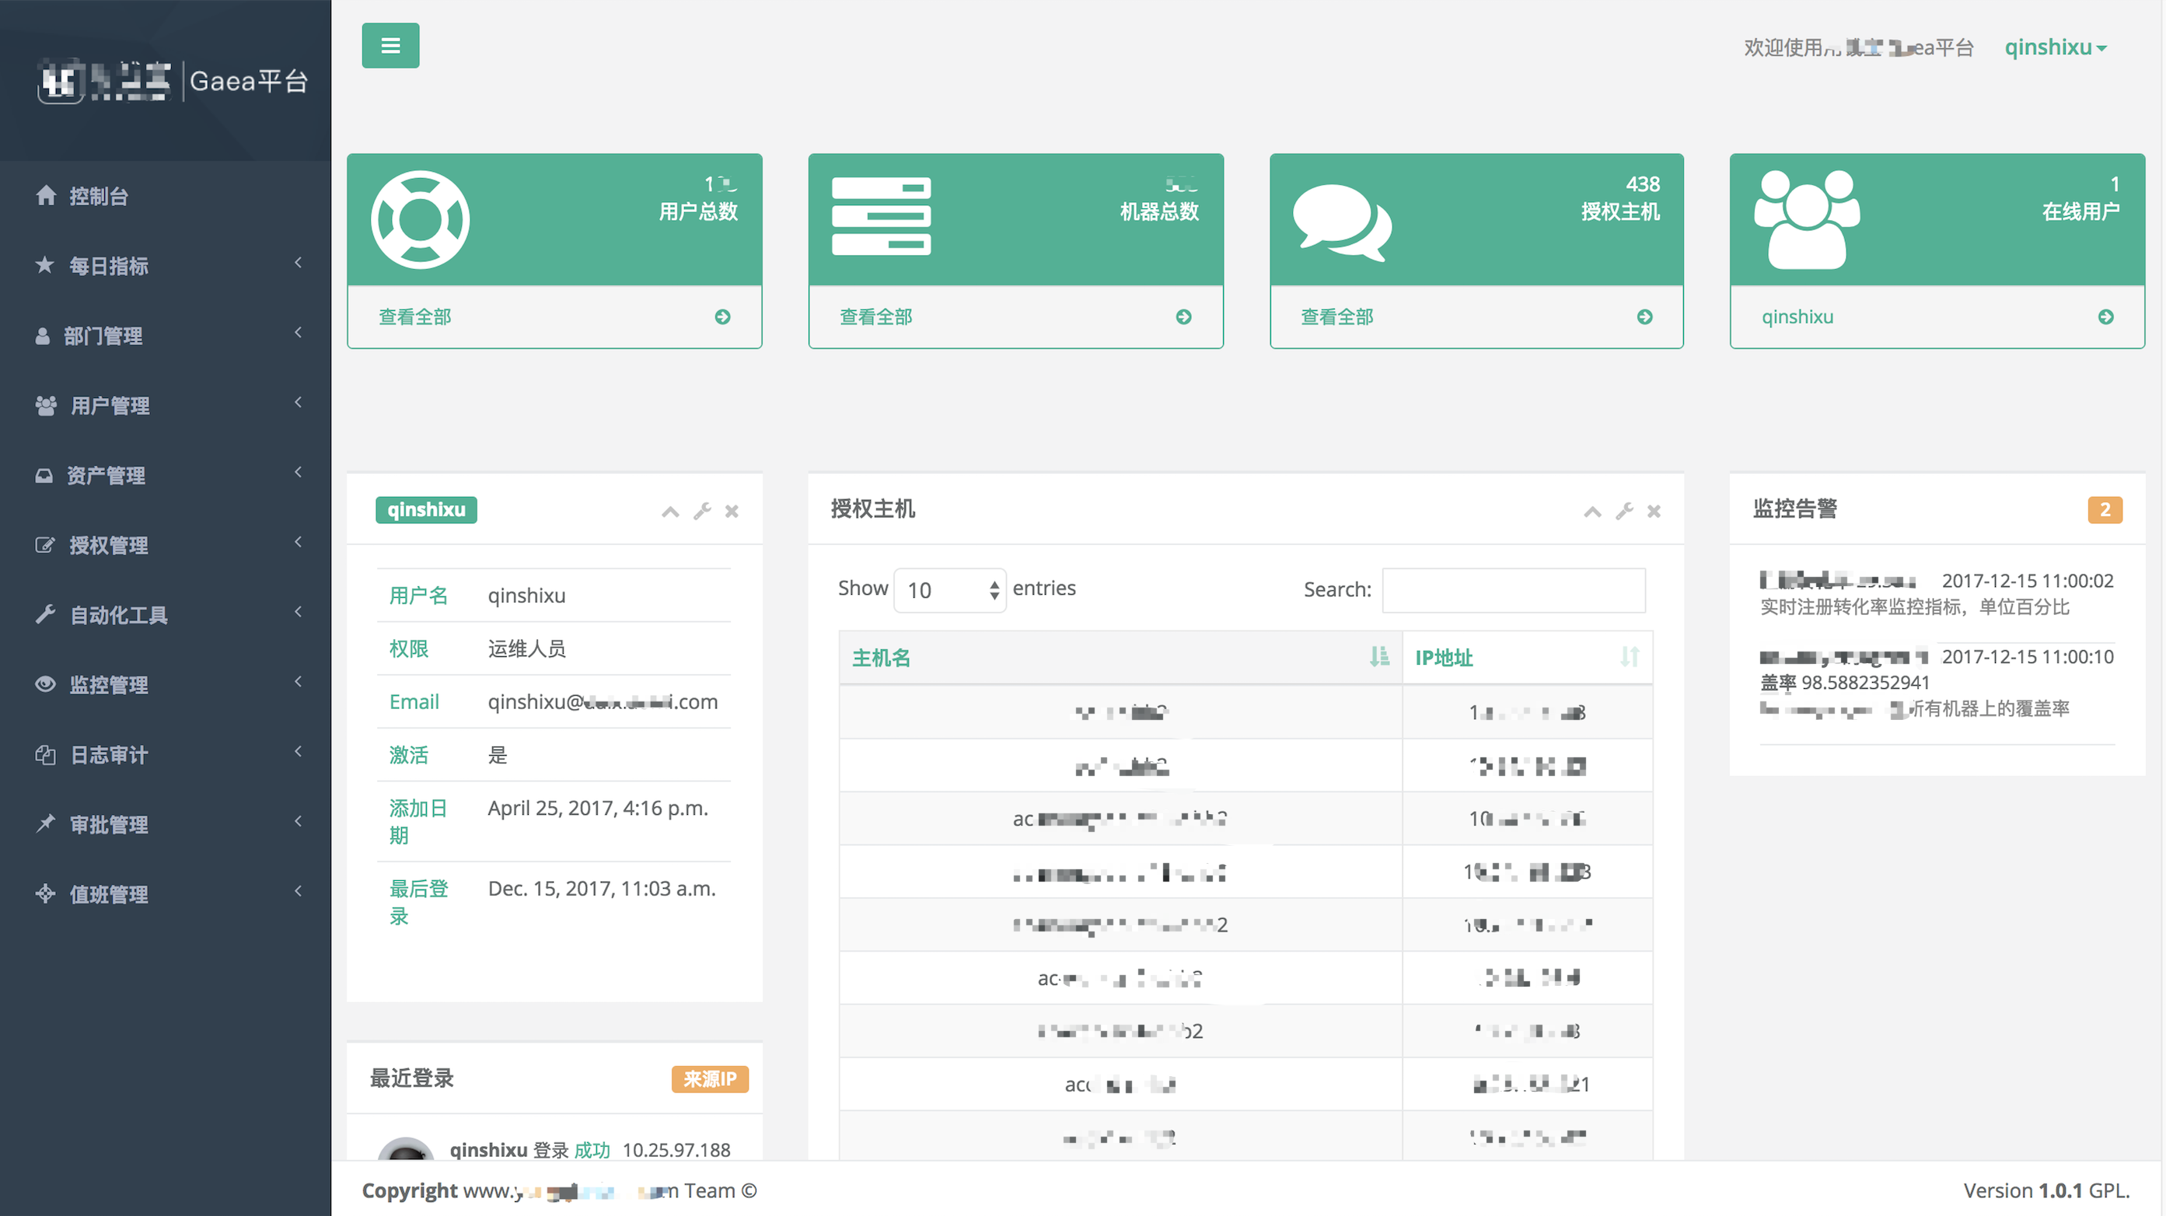Viewport: 2166px width, 1216px height.
Task: Expand the 用户管理 menu chevron
Action: (298, 403)
